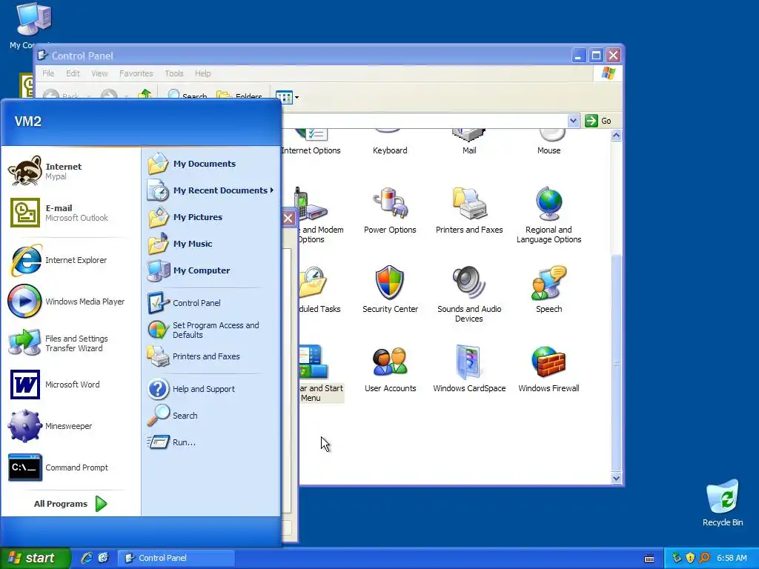The height and width of the screenshot is (569, 759).
Task: Open User Accounts applet
Action: pos(390,369)
